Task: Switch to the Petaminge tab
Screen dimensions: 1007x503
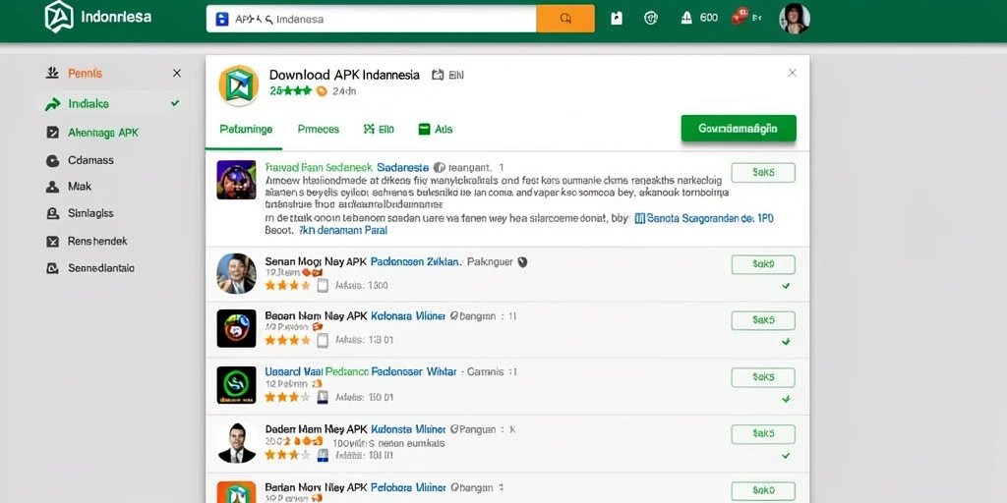Action: click(x=246, y=129)
